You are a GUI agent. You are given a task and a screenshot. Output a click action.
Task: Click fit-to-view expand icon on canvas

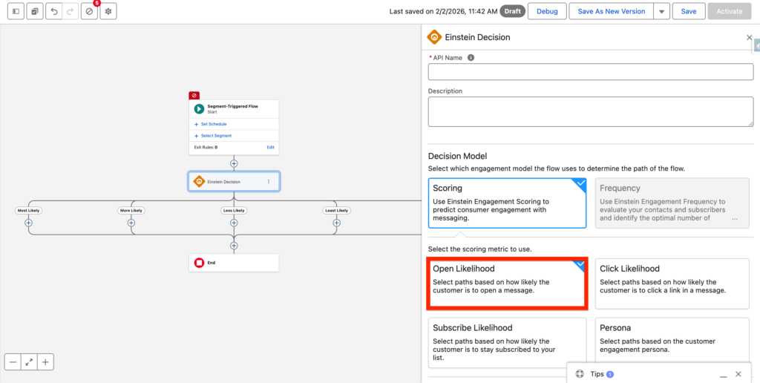pos(29,362)
